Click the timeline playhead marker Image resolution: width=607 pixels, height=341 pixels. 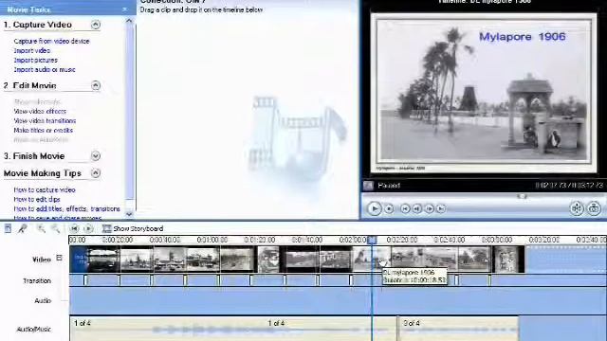pos(372,240)
